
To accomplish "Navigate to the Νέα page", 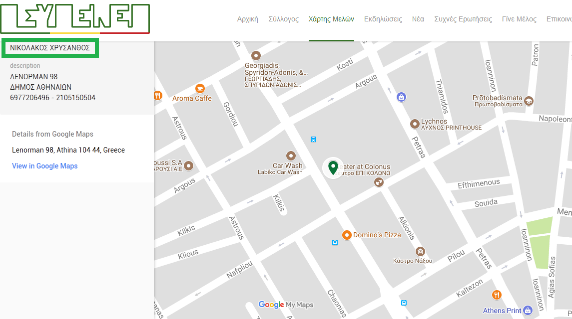I will click(418, 19).
